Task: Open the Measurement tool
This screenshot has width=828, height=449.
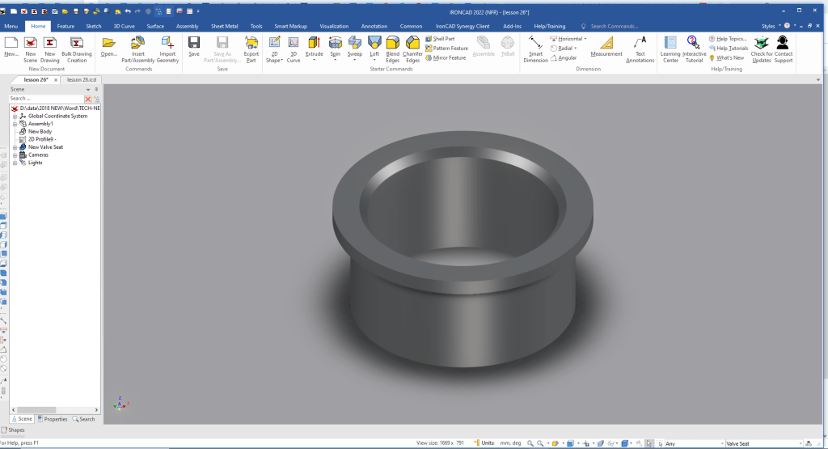Action: (606, 48)
